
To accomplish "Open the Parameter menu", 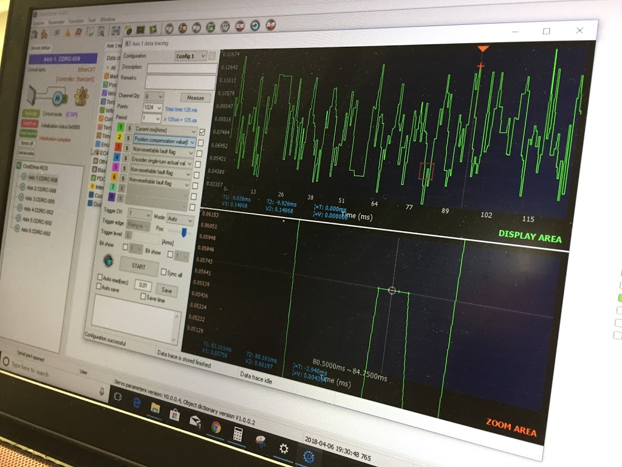I will pos(56,22).
